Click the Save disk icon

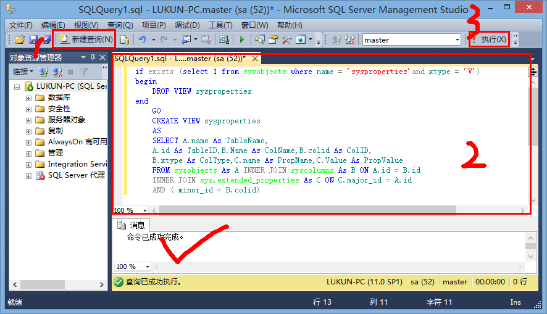pyautogui.click(x=33, y=39)
